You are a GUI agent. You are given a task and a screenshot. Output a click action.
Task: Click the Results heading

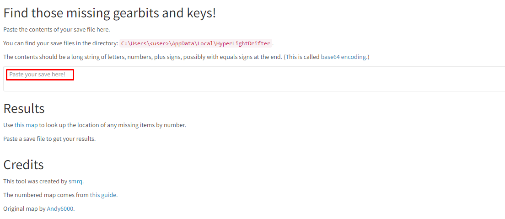24,108
